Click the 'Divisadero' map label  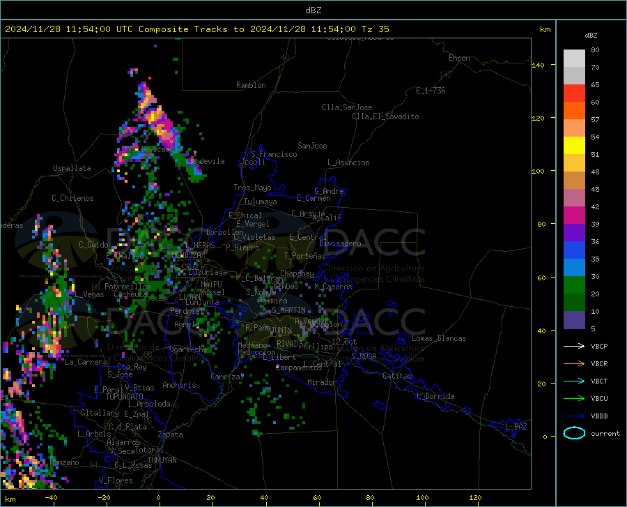340,243
